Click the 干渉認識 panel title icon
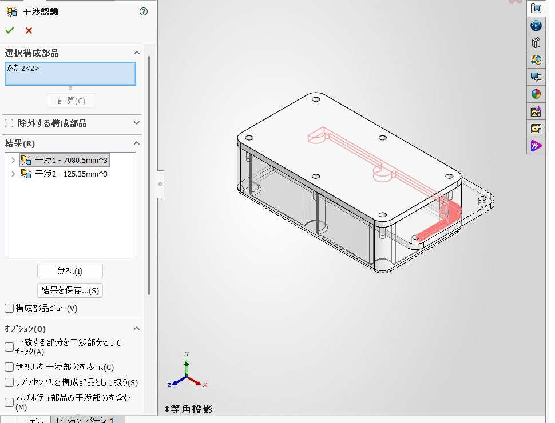The width and height of the screenshot is (555, 423). click(11, 11)
